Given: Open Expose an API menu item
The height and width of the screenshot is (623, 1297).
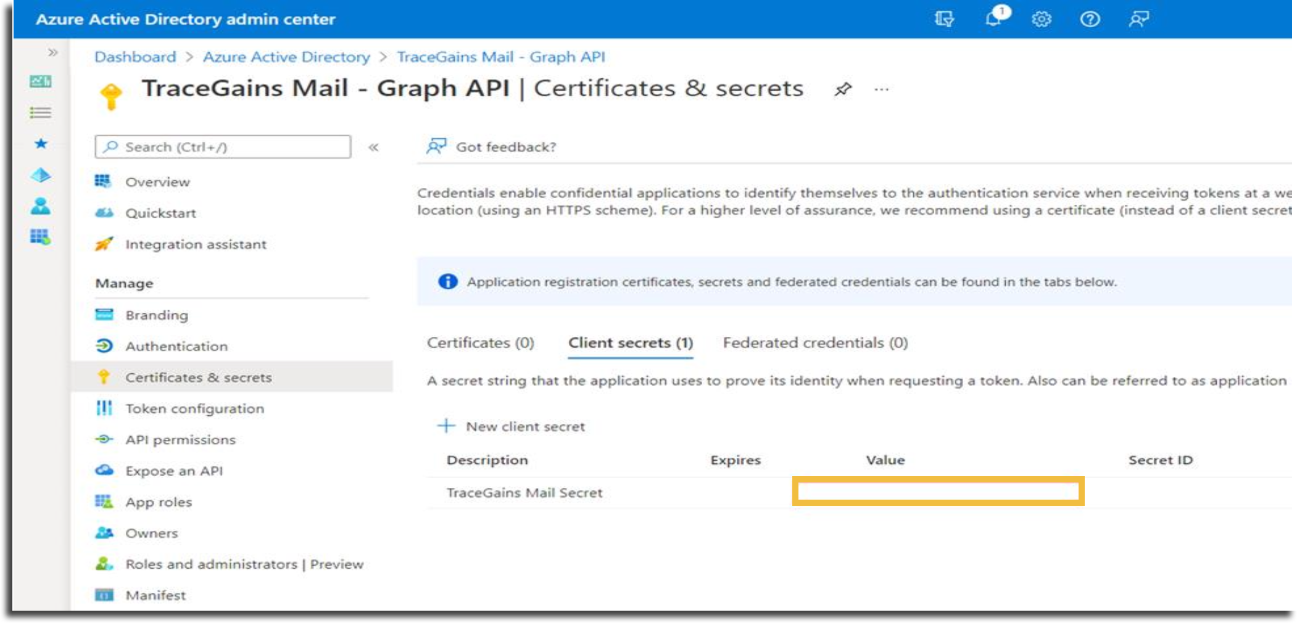Looking at the screenshot, I should (x=174, y=471).
